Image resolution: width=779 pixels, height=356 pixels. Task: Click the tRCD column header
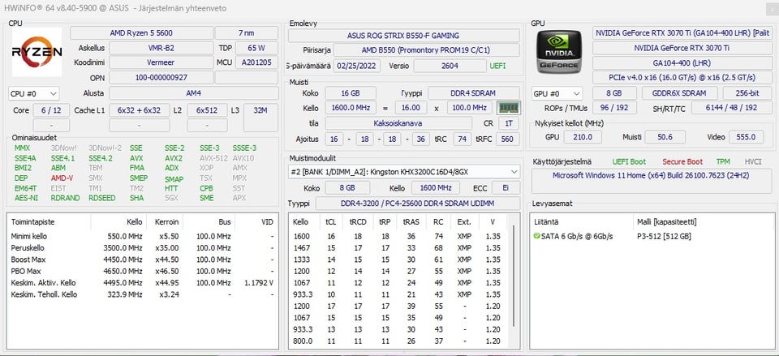(358, 222)
